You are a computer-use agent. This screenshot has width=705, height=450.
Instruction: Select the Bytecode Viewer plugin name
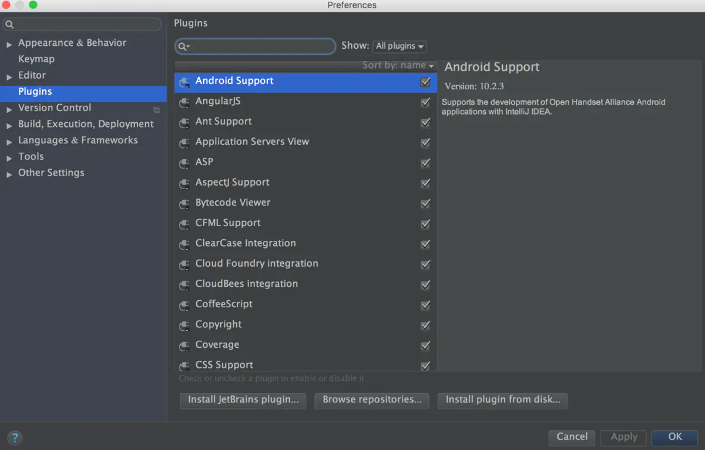233,203
